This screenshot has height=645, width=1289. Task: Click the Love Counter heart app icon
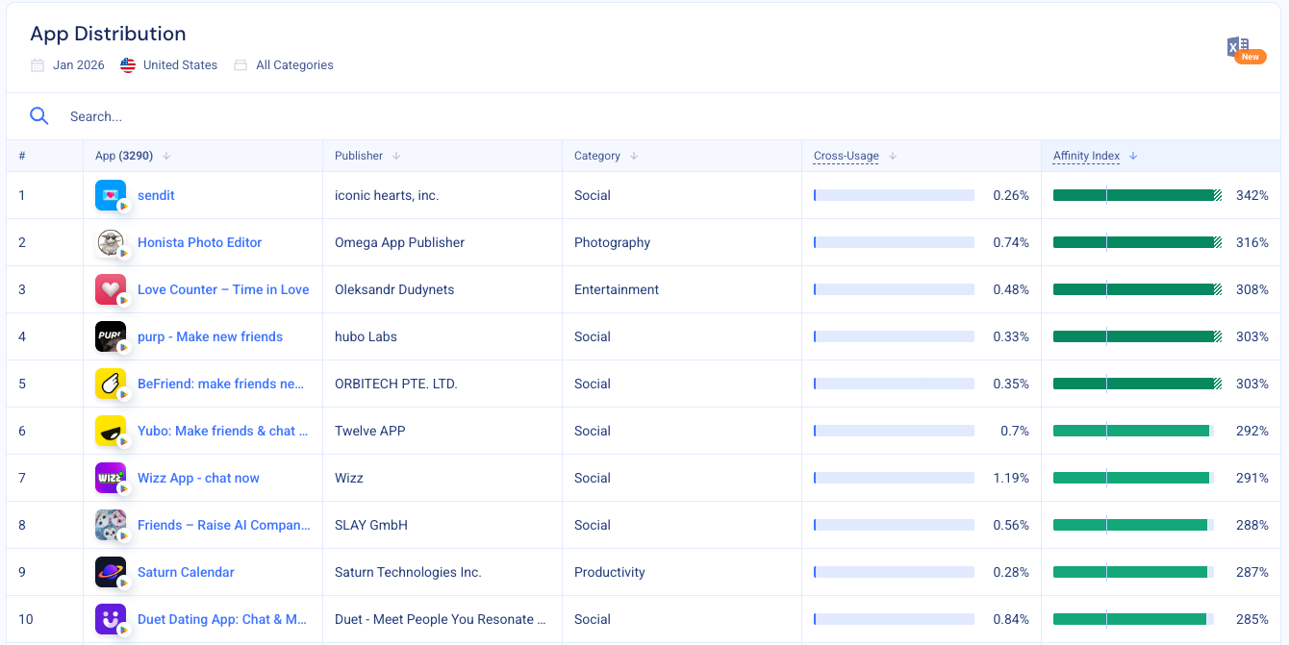tap(111, 289)
